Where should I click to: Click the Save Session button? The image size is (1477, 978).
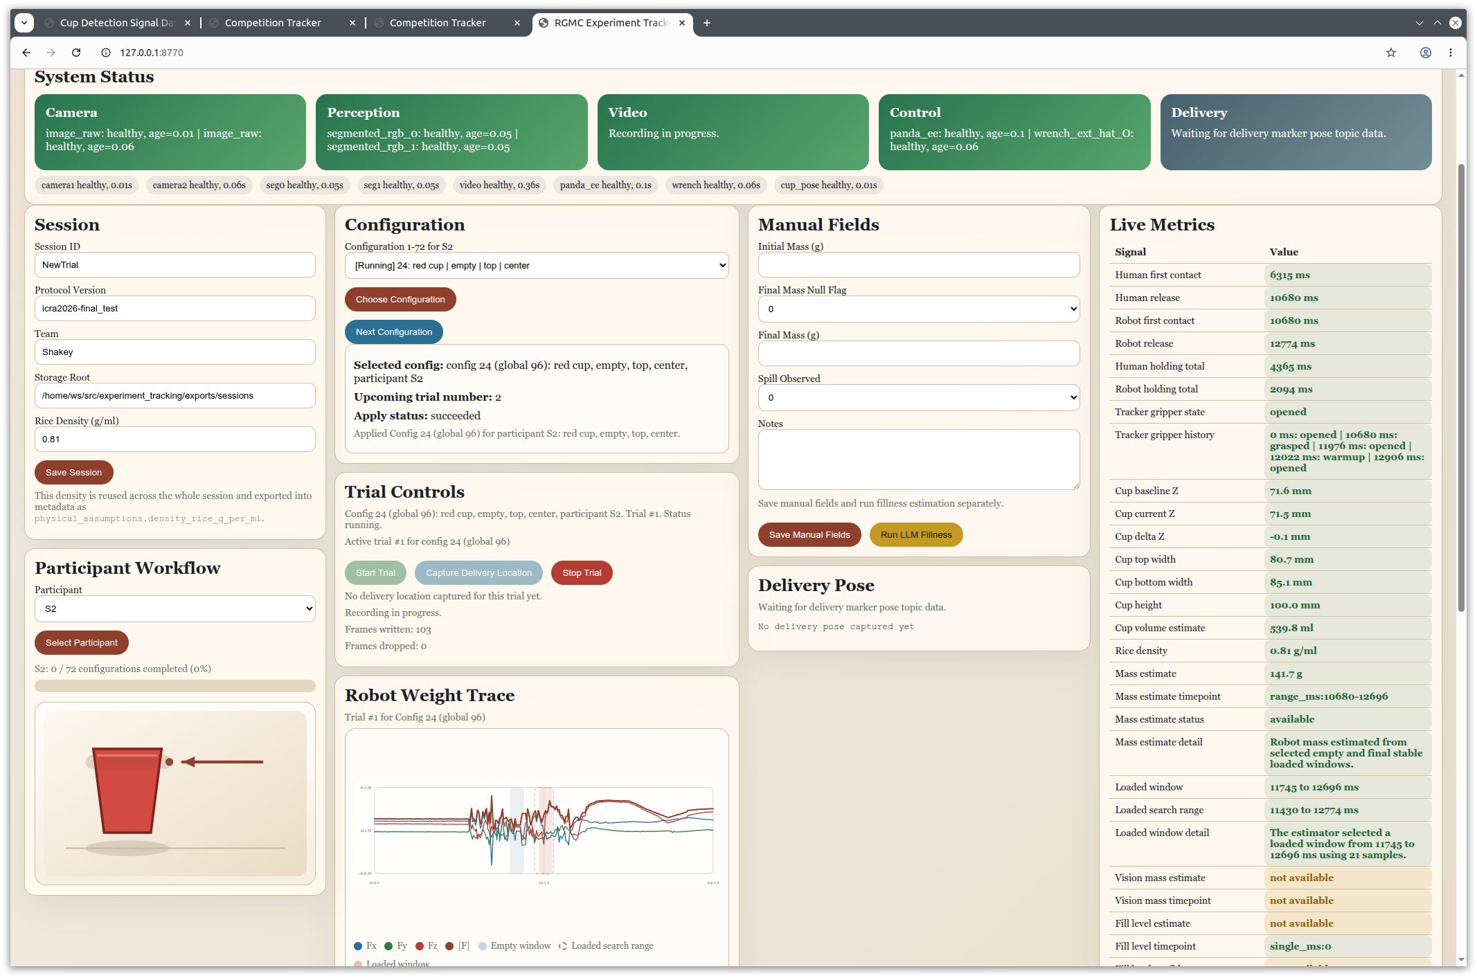tap(74, 473)
